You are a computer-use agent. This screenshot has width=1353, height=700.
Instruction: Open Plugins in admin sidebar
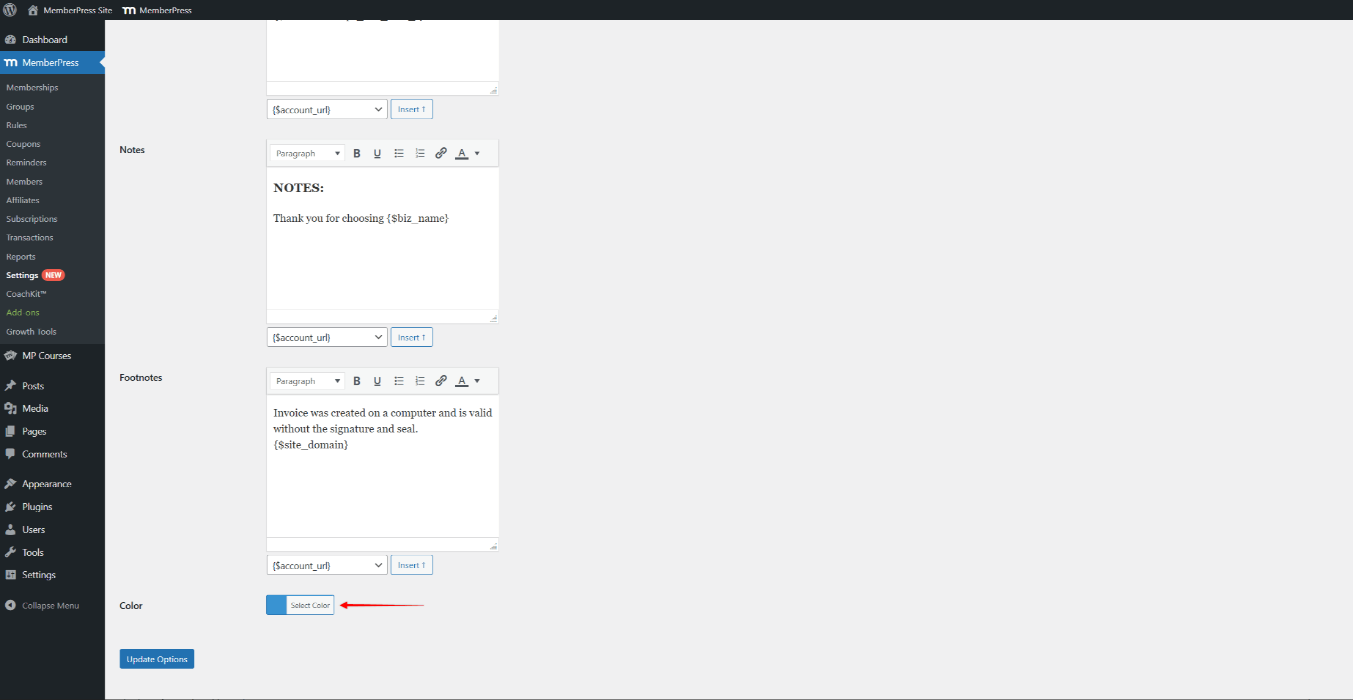pyautogui.click(x=37, y=506)
